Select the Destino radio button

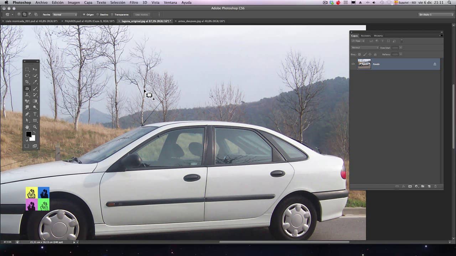point(98,15)
